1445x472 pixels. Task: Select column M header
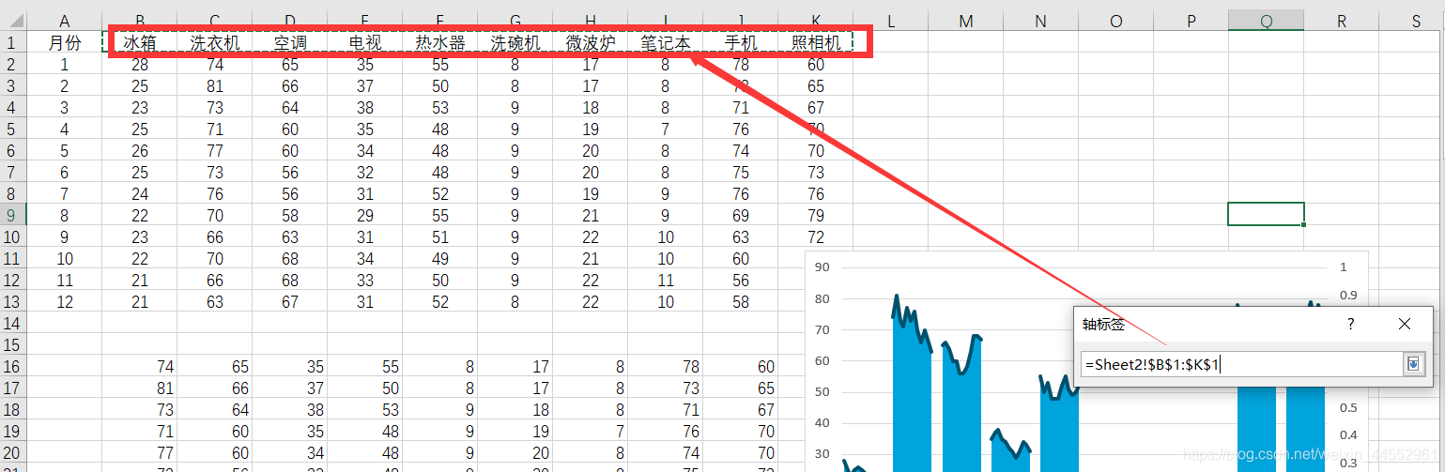pyautogui.click(x=965, y=21)
